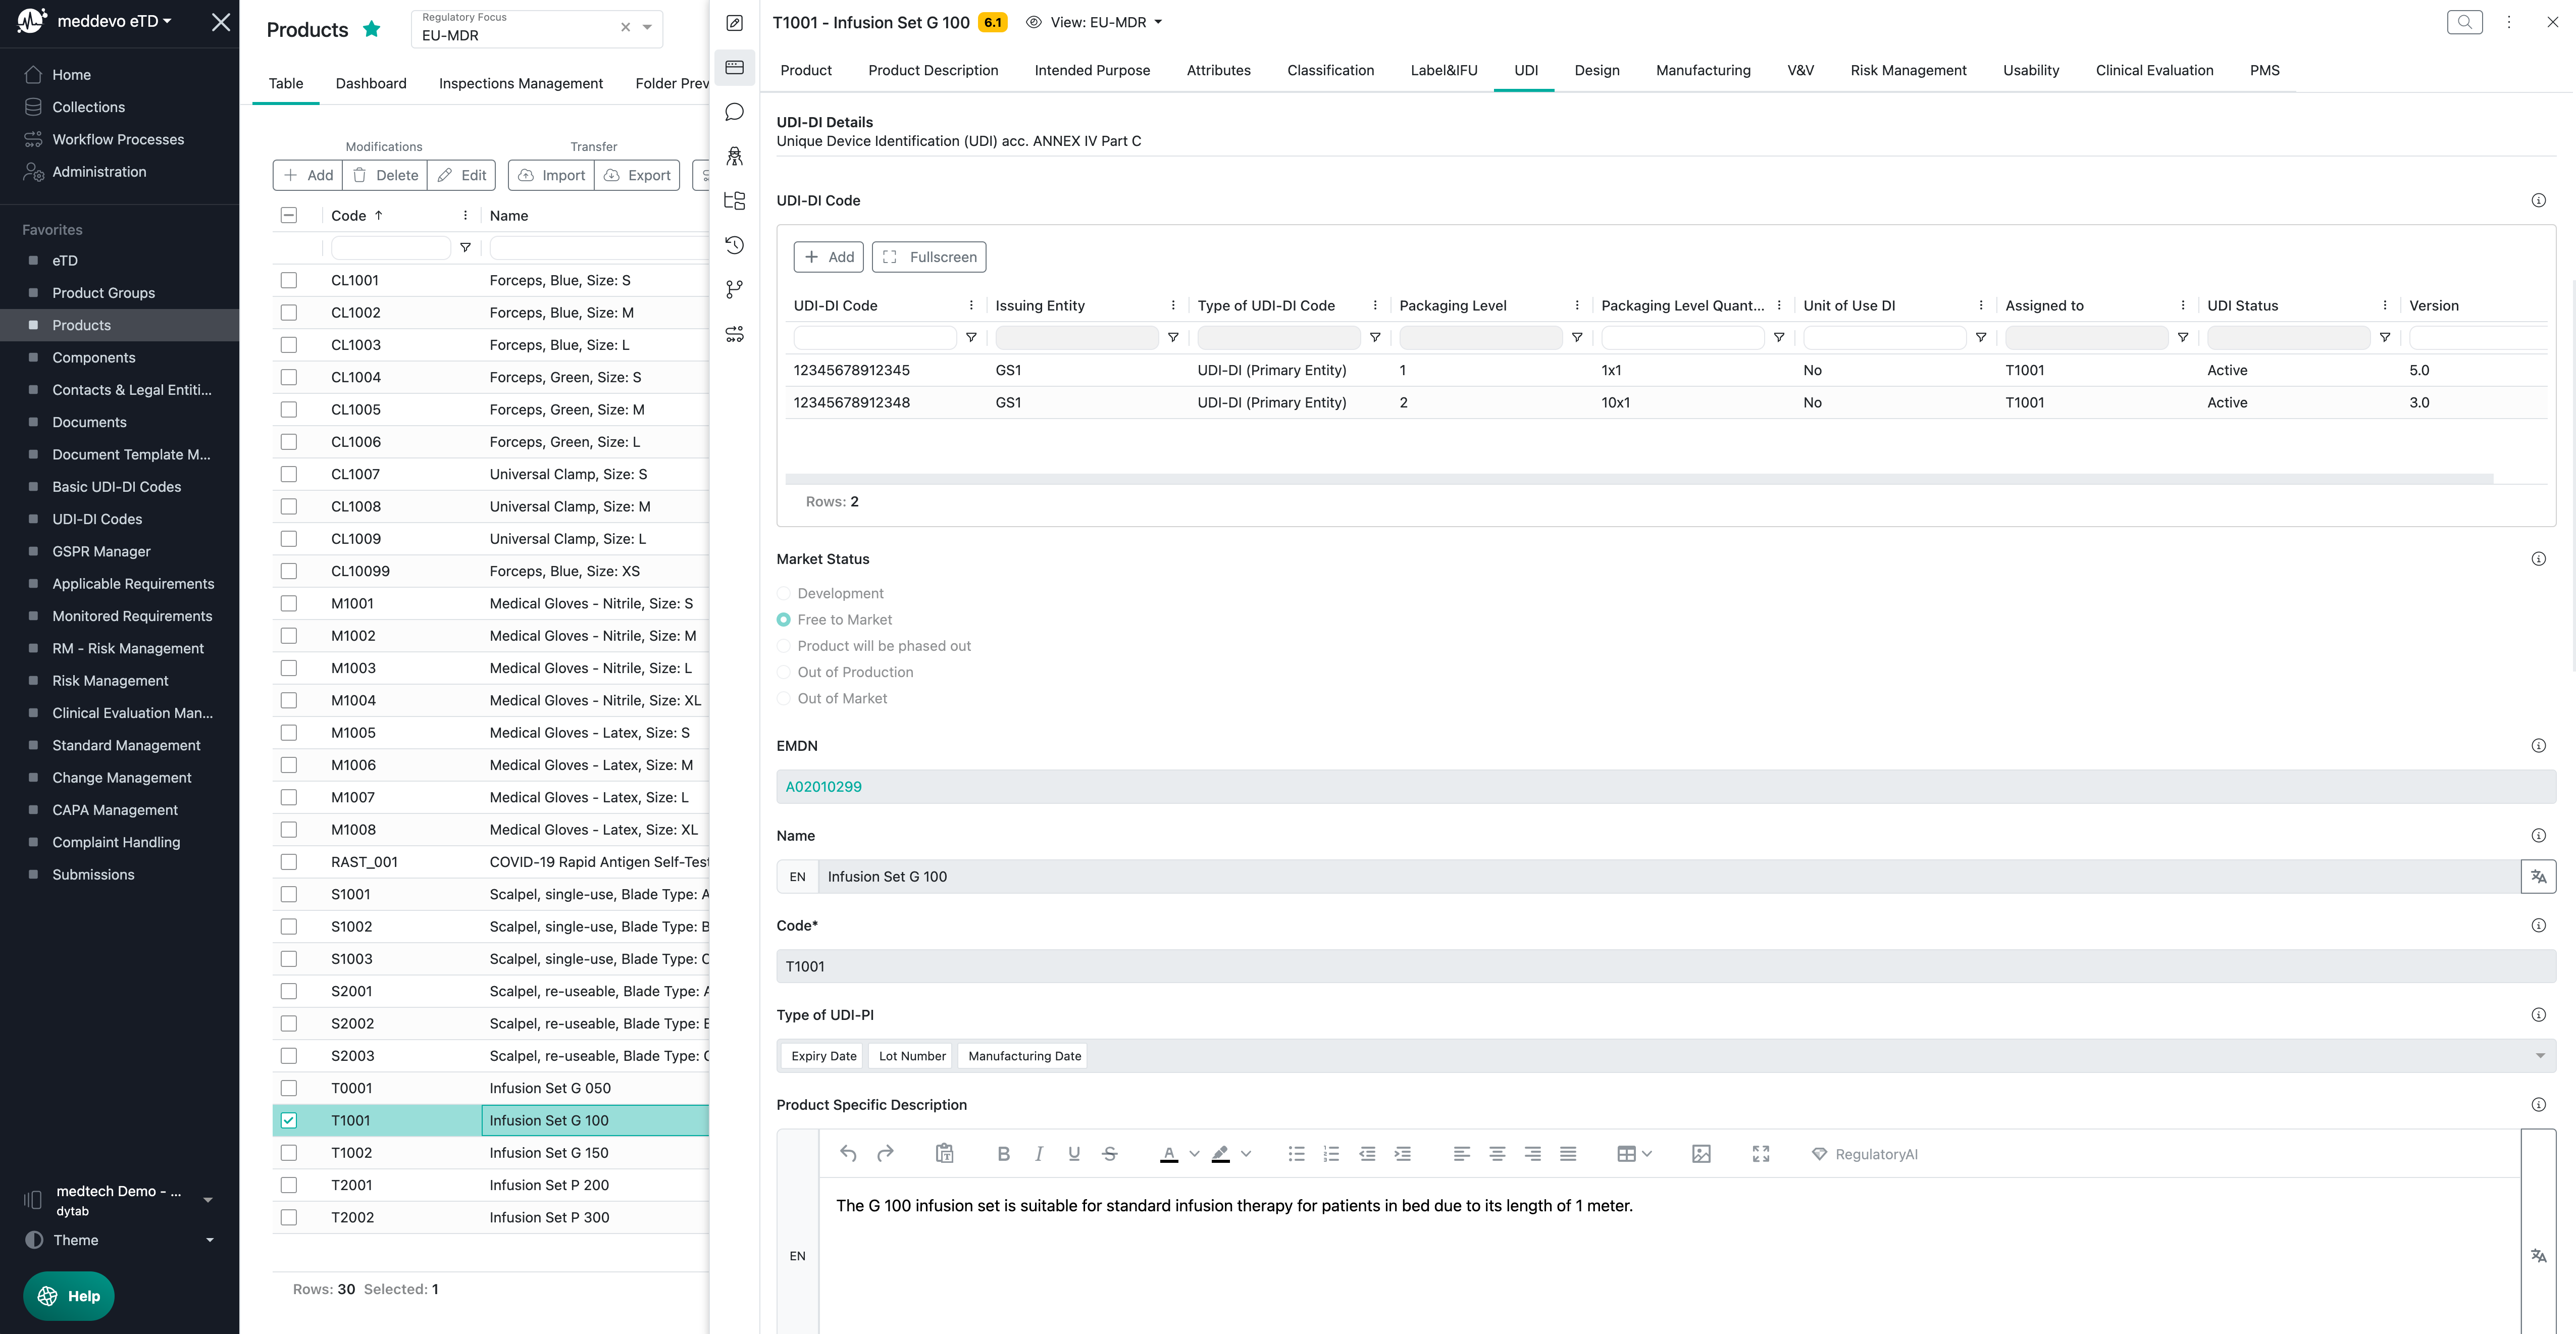This screenshot has height=1334, width=2576.
Task: Open the A02010299 EMDN link
Action: 823,787
